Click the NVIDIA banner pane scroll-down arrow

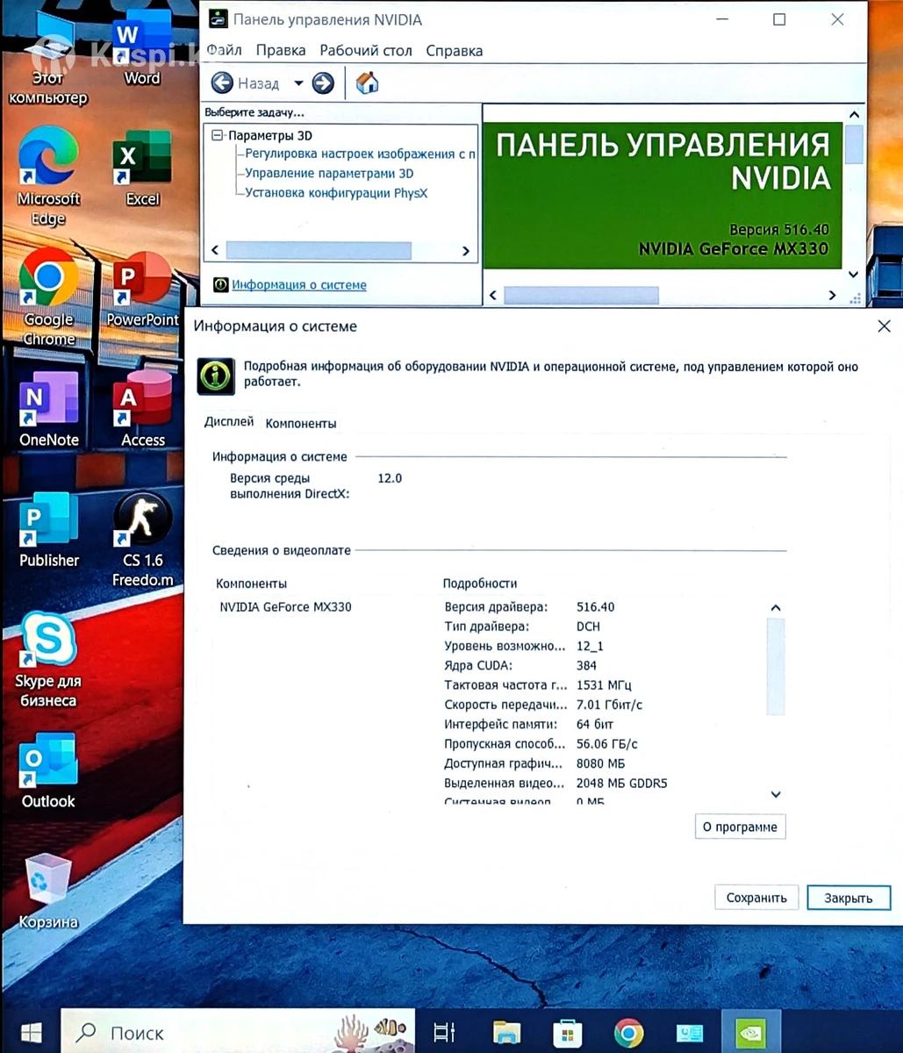854,274
